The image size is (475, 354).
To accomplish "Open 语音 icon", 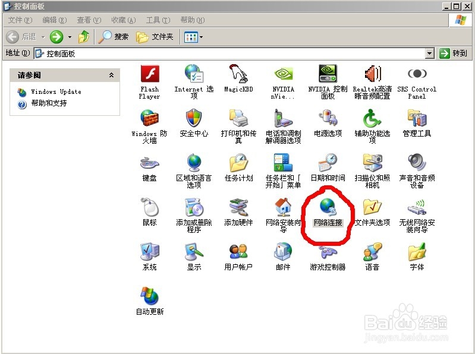I will tap(372, 251).
